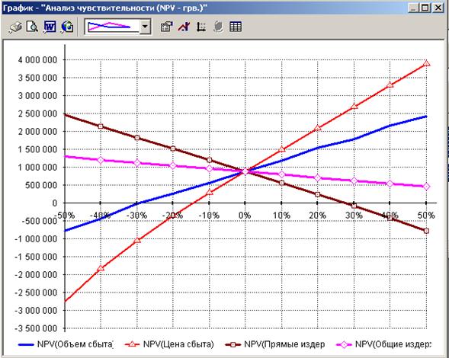This screenshot has height=358, width=449.
Task: Show the data table icon
Action: tap(236, 27)
